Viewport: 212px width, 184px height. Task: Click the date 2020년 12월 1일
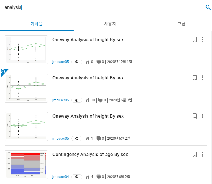pyautogui.click(x=119, y=62)
